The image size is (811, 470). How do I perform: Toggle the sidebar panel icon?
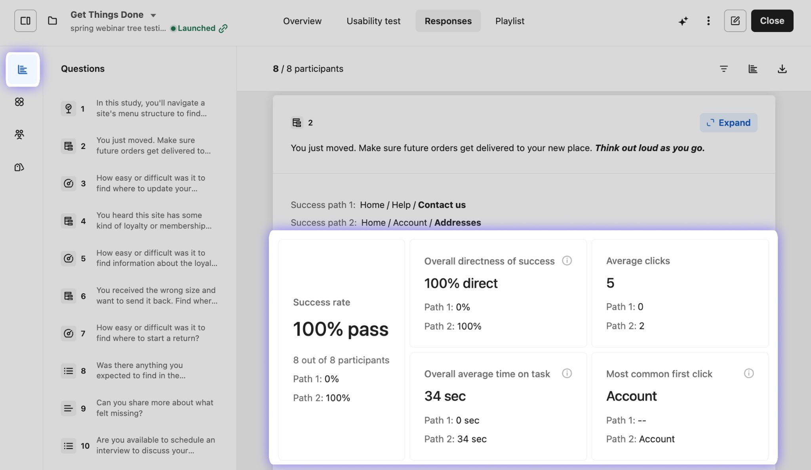click(25, 21)
